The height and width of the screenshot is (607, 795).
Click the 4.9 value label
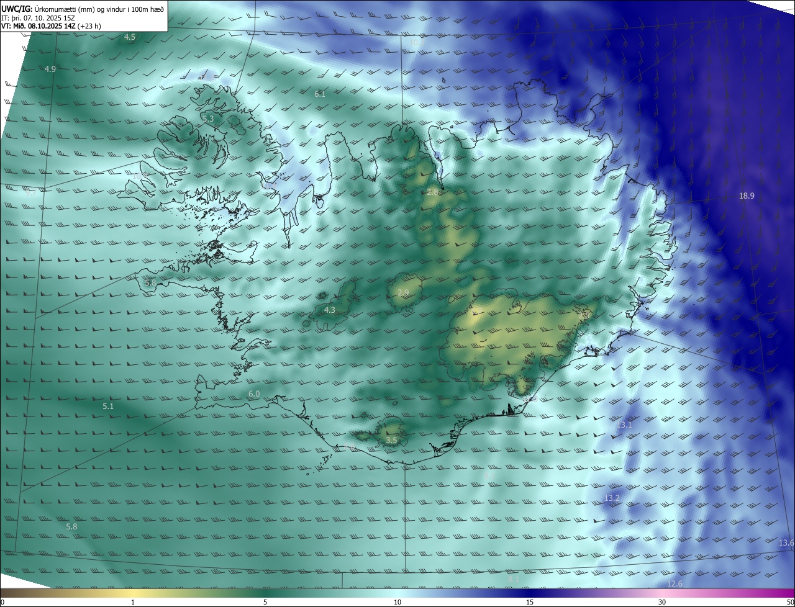pos(50,69)
